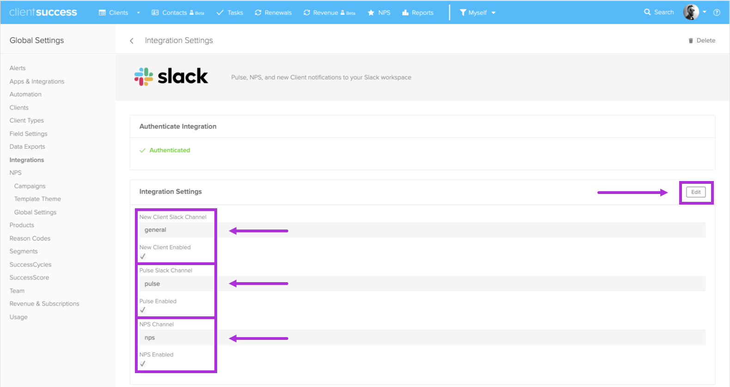Click the New Client Slack Channel field
730x387 pixels.
[x=422, y=230]
